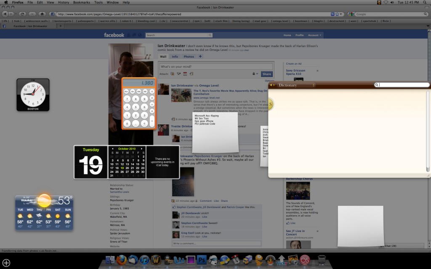Click the calculator plus key

[152, 111]
